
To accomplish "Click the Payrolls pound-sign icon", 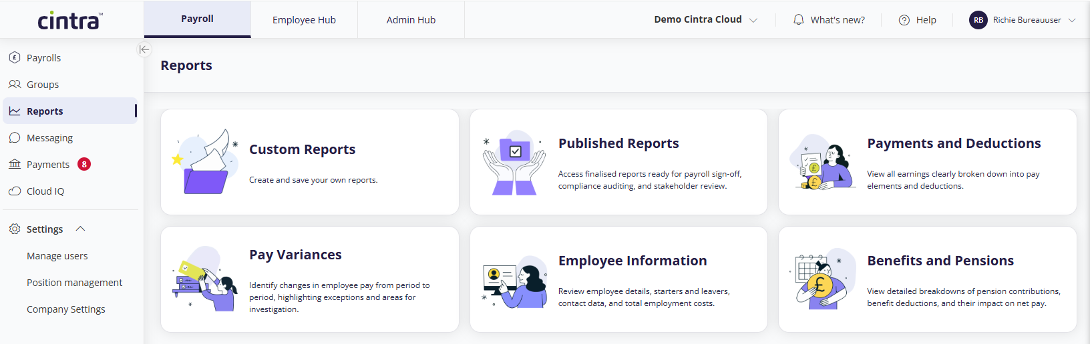I will pyautogui.click(x=15, y=57).
